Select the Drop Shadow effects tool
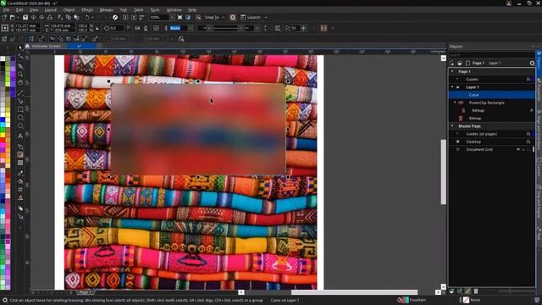The image size is (542, 305). [x=20, y=154]
